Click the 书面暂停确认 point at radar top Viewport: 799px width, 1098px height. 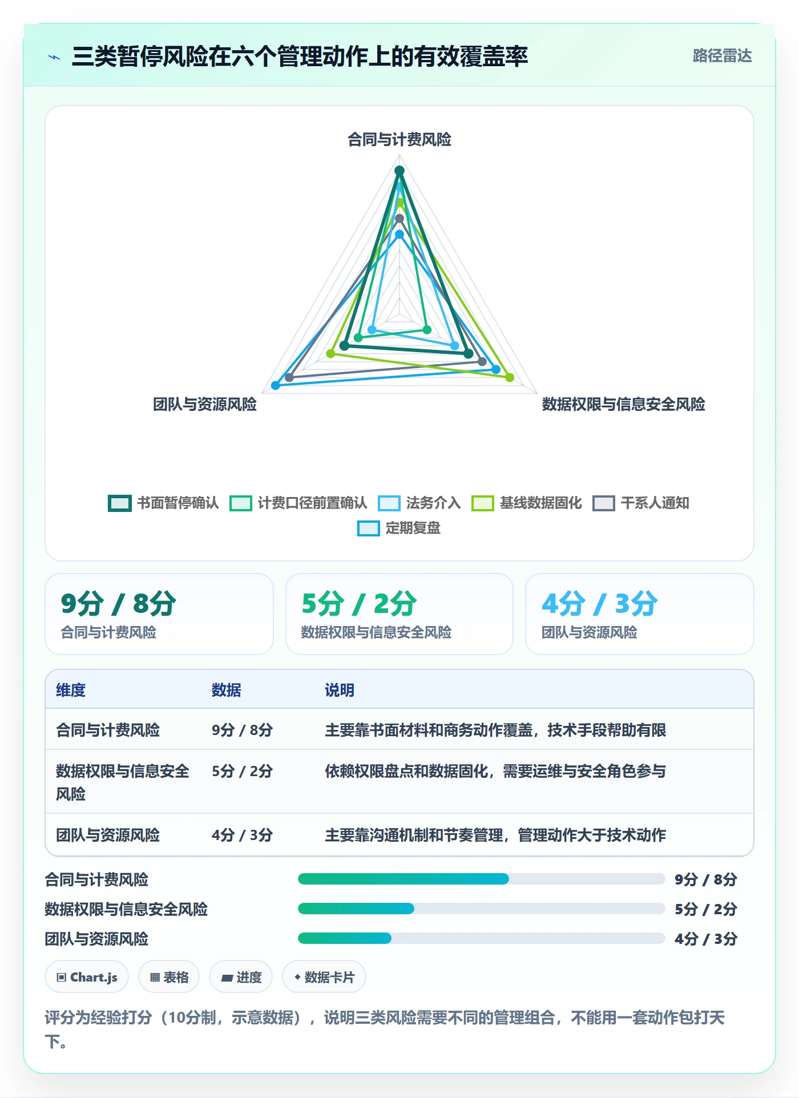coord(399,170)
